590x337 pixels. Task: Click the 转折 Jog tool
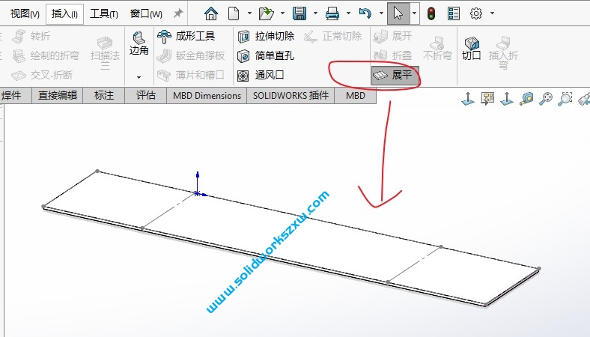pos(31,36)
